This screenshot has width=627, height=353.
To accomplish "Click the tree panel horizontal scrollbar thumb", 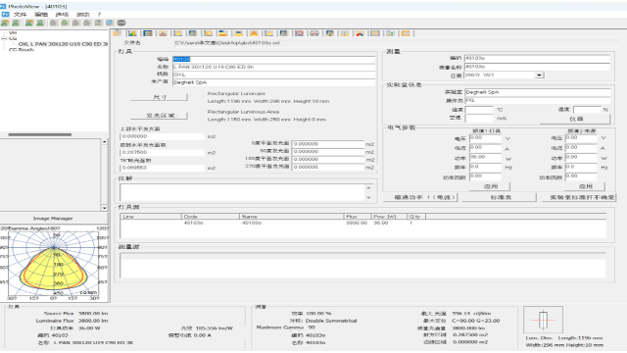I will click(x=39, y=134).
